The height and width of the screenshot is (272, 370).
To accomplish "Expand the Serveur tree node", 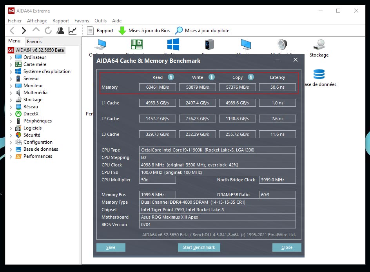I will [x=11, y=78].
